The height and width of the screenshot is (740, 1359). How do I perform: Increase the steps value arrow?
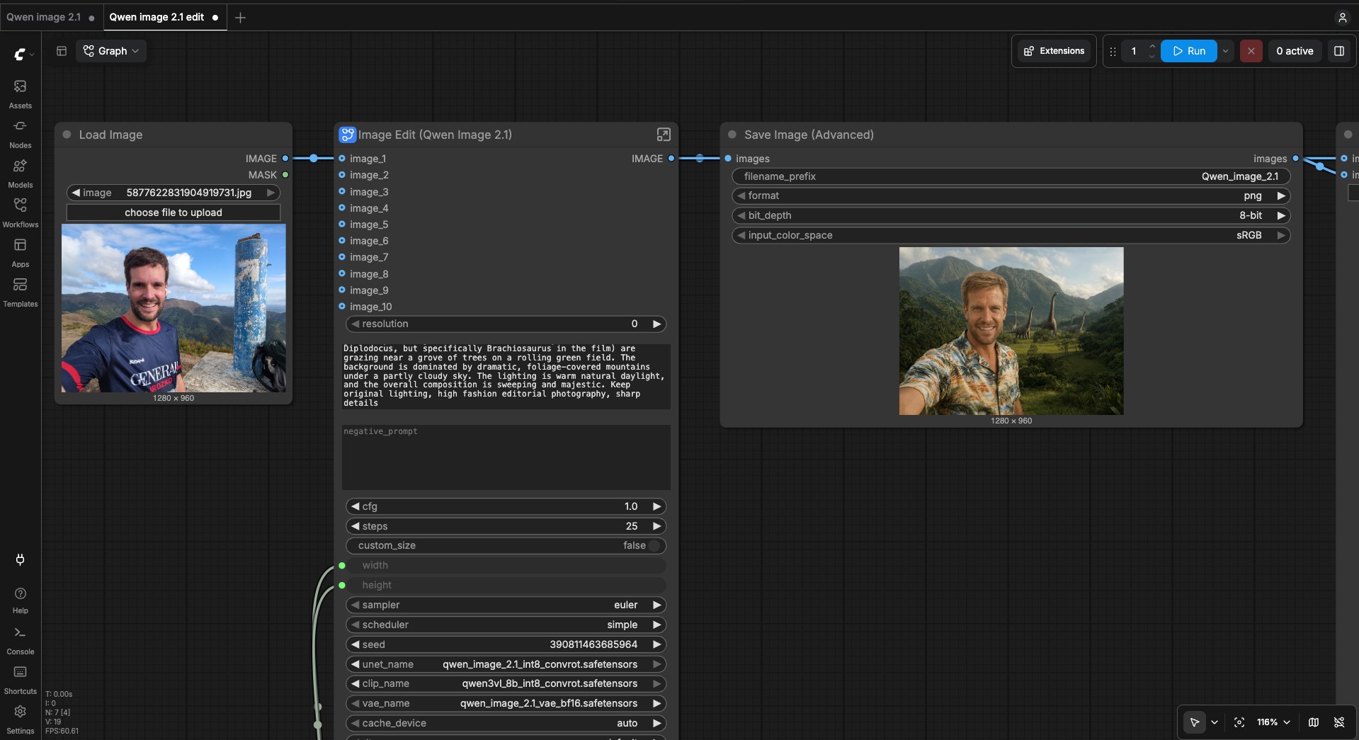click(x=656, y=526)
